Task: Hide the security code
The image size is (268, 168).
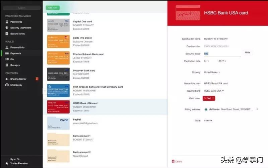Action: click(248, 53)
